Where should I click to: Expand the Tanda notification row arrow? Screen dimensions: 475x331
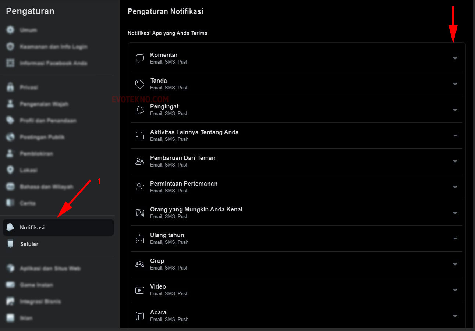tap(455, 84)
